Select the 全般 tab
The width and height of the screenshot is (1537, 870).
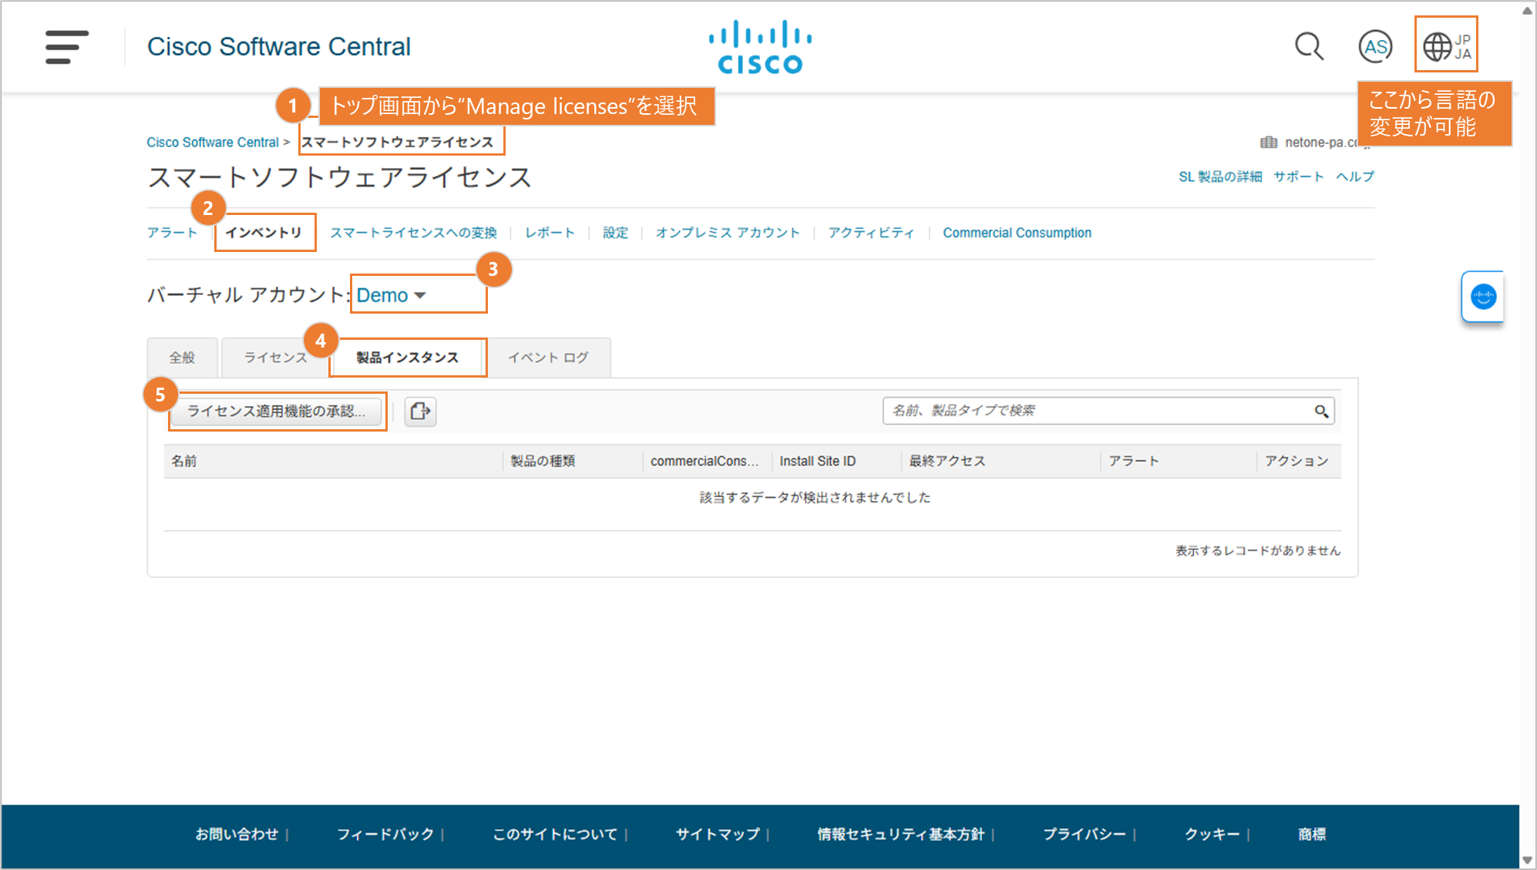183,358
